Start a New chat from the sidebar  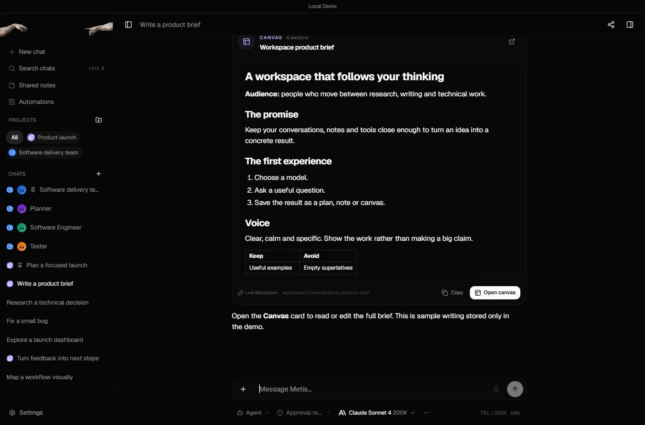(x=56, y=52)
